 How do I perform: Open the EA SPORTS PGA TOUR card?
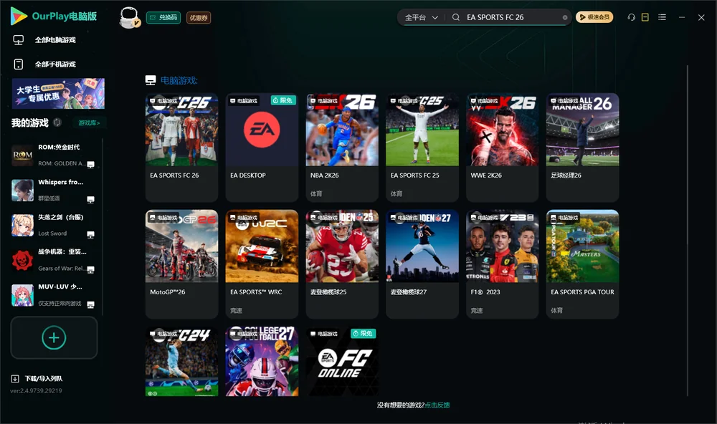tap(582, 264)
